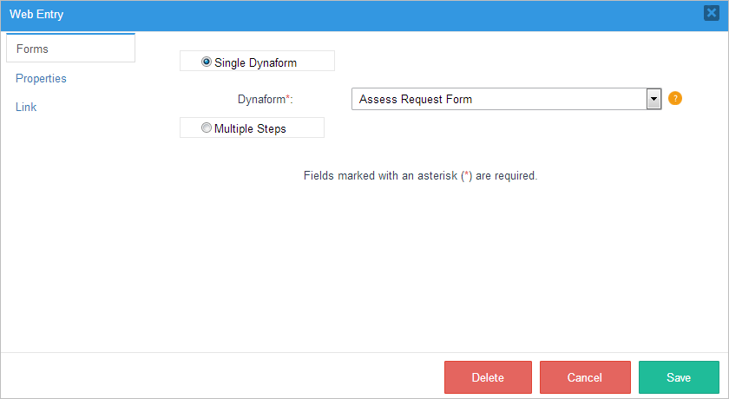The image size is (729, 399).
Task: Choose the Multiple Steps radio option
Action: pos(207,128)
